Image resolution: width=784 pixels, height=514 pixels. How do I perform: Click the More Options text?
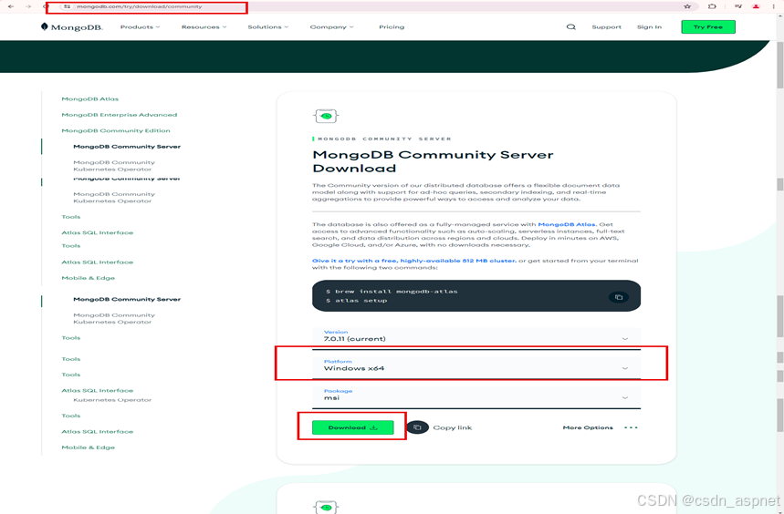click(588, 427)
